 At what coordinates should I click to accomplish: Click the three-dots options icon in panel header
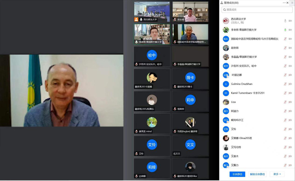coord(284,3)
